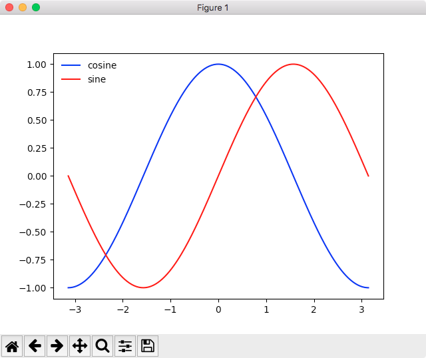Go back to previous view arrow

[35, 346]
